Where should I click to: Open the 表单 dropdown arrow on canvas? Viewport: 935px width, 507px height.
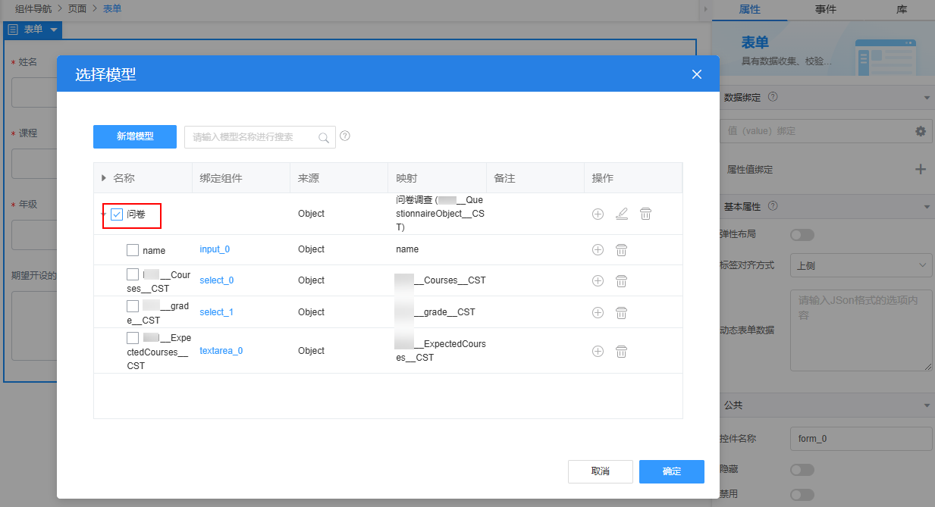[53, 30]
